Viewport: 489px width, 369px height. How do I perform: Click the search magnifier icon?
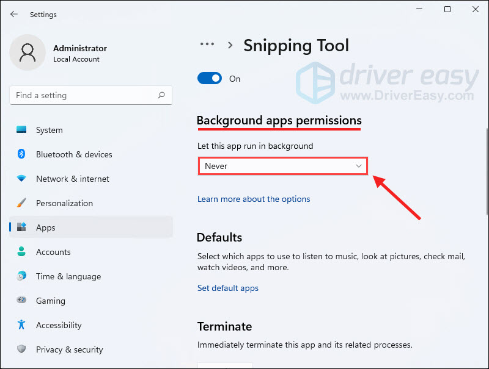click(161, 95)
